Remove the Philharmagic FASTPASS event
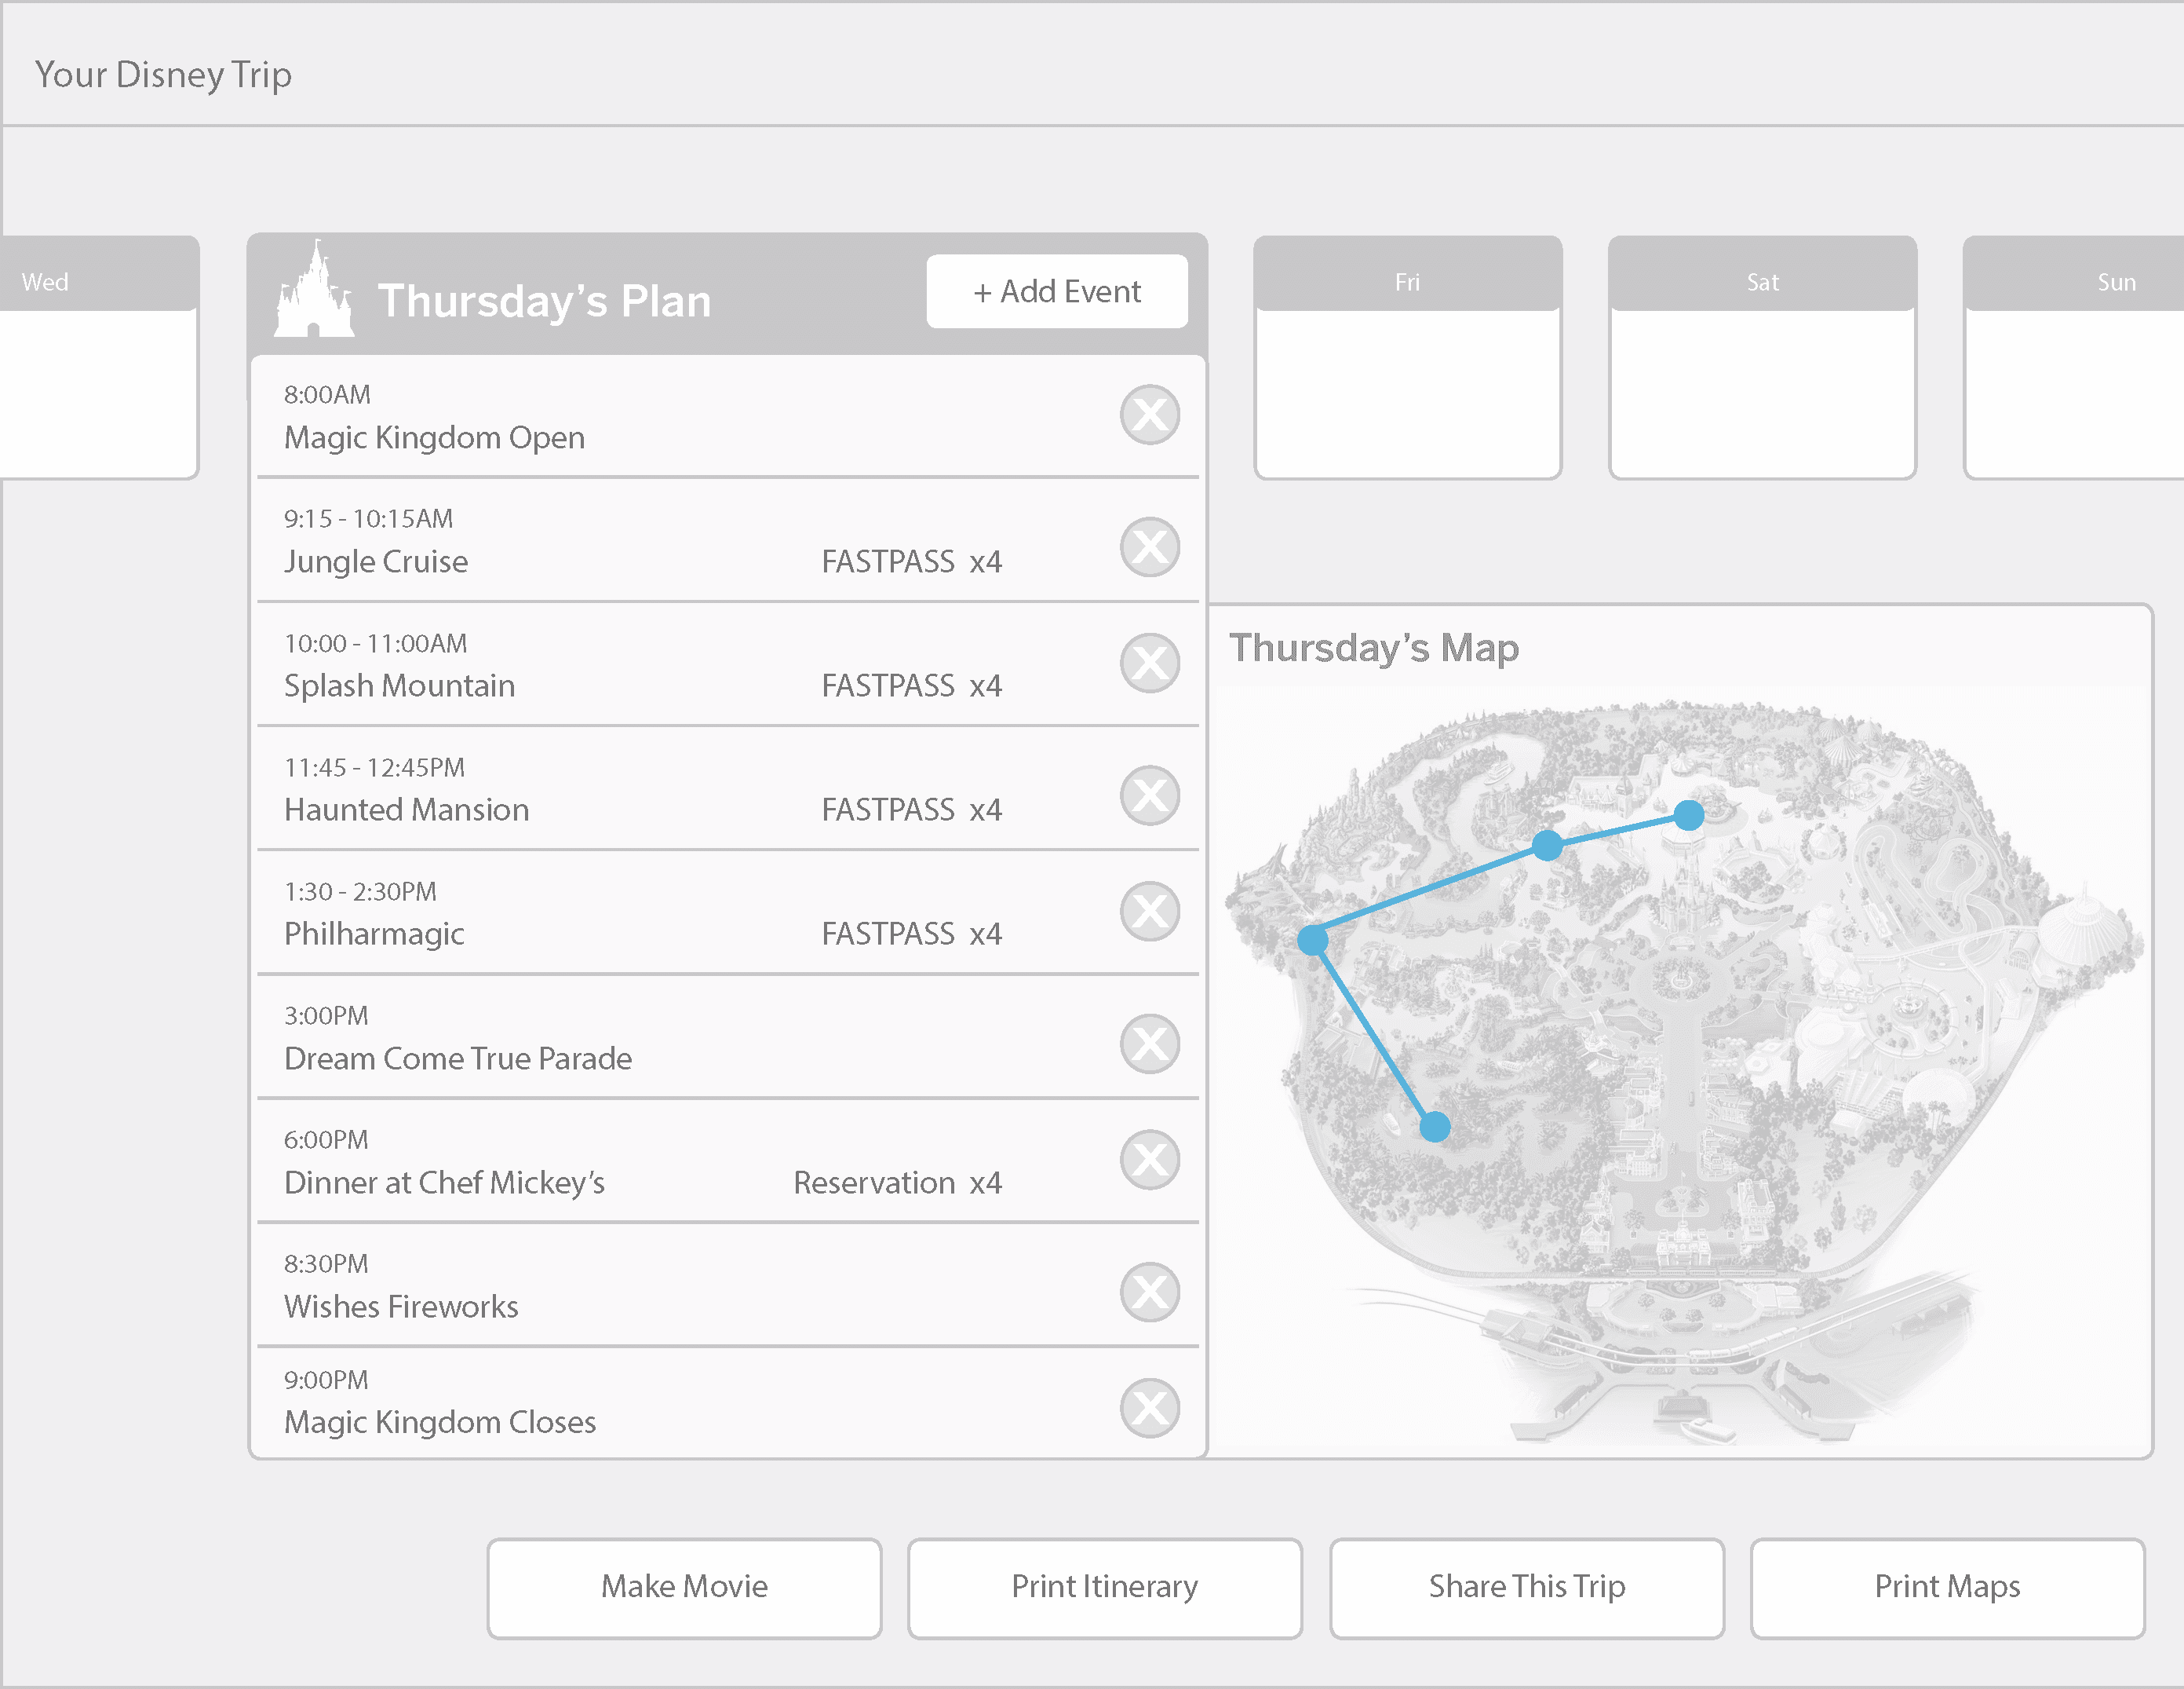 [x=1149, y=912]
